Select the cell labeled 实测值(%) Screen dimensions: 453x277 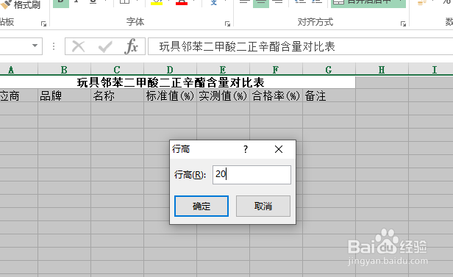223,96
